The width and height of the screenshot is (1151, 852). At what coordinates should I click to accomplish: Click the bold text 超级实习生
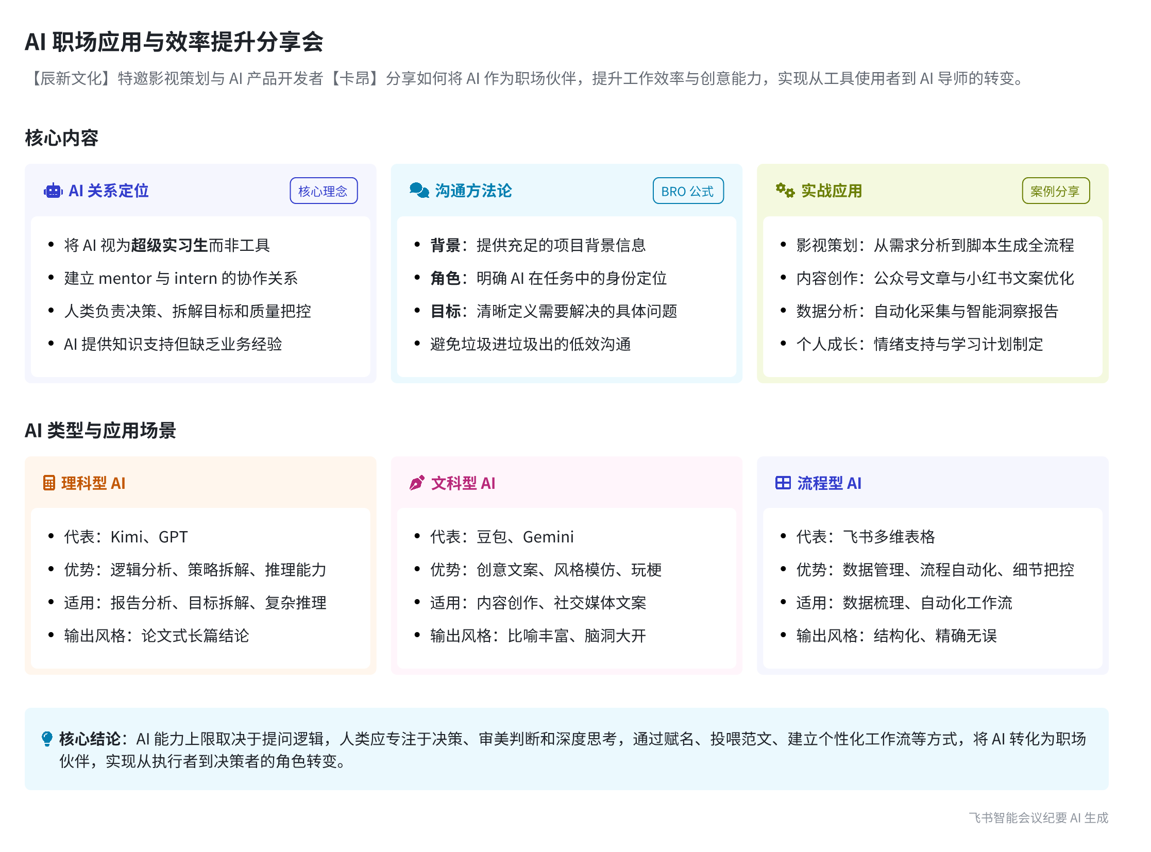tap(169, 245)
